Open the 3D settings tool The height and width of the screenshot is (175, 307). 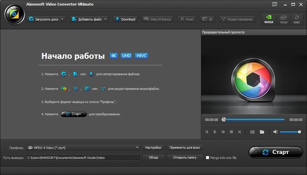click(207, 19)
